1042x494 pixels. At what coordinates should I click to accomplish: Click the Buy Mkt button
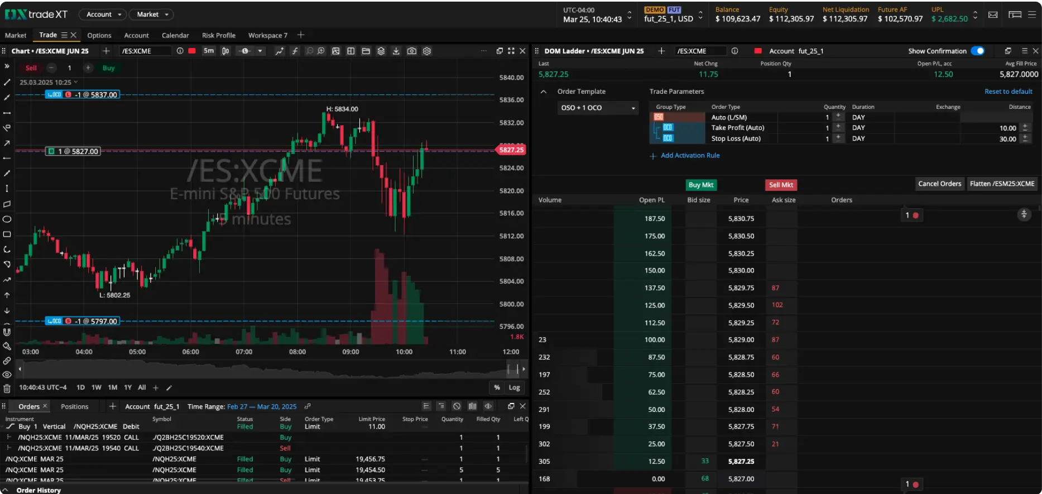coord(701,185)
